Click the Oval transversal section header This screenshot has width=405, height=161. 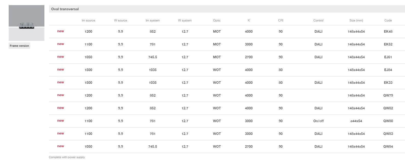(x=65, y=9)
